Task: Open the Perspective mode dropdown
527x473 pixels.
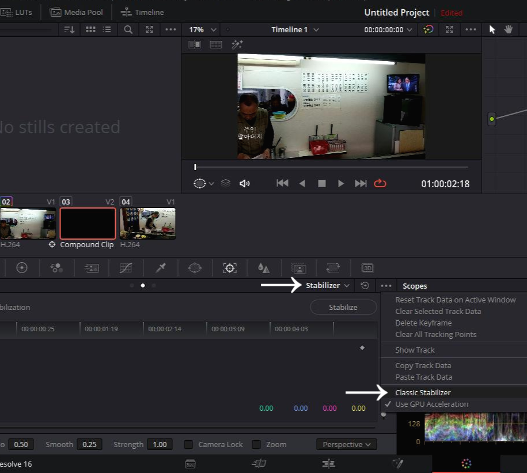Action: [x=347, y=444]
